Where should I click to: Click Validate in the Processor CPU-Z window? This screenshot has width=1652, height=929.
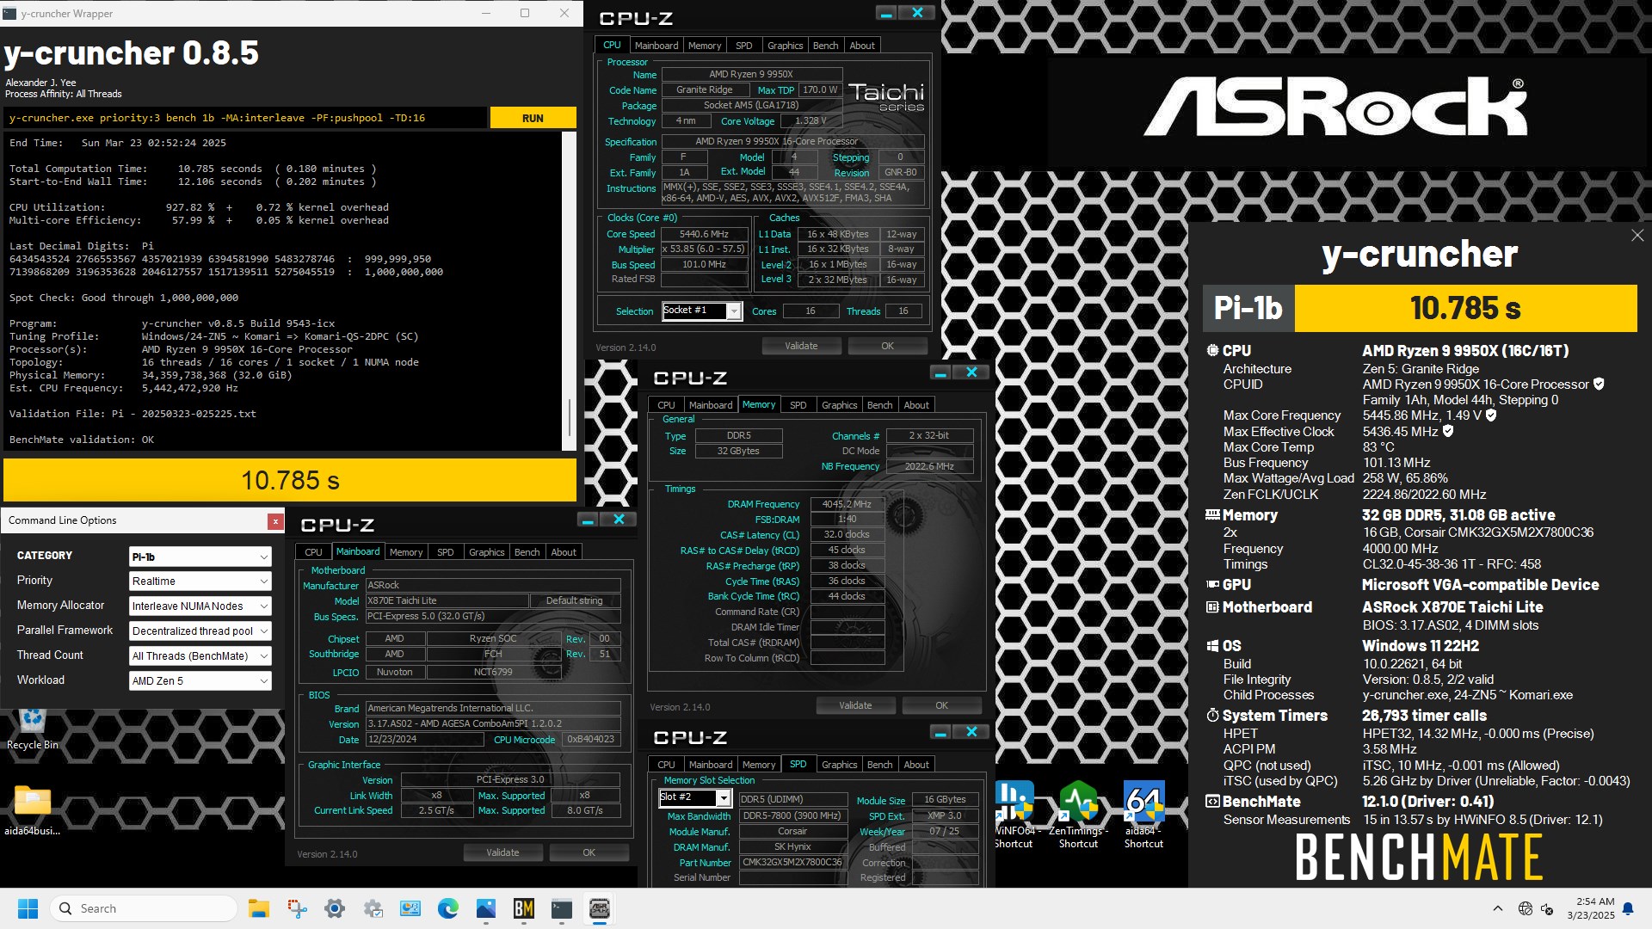point(801,346)
